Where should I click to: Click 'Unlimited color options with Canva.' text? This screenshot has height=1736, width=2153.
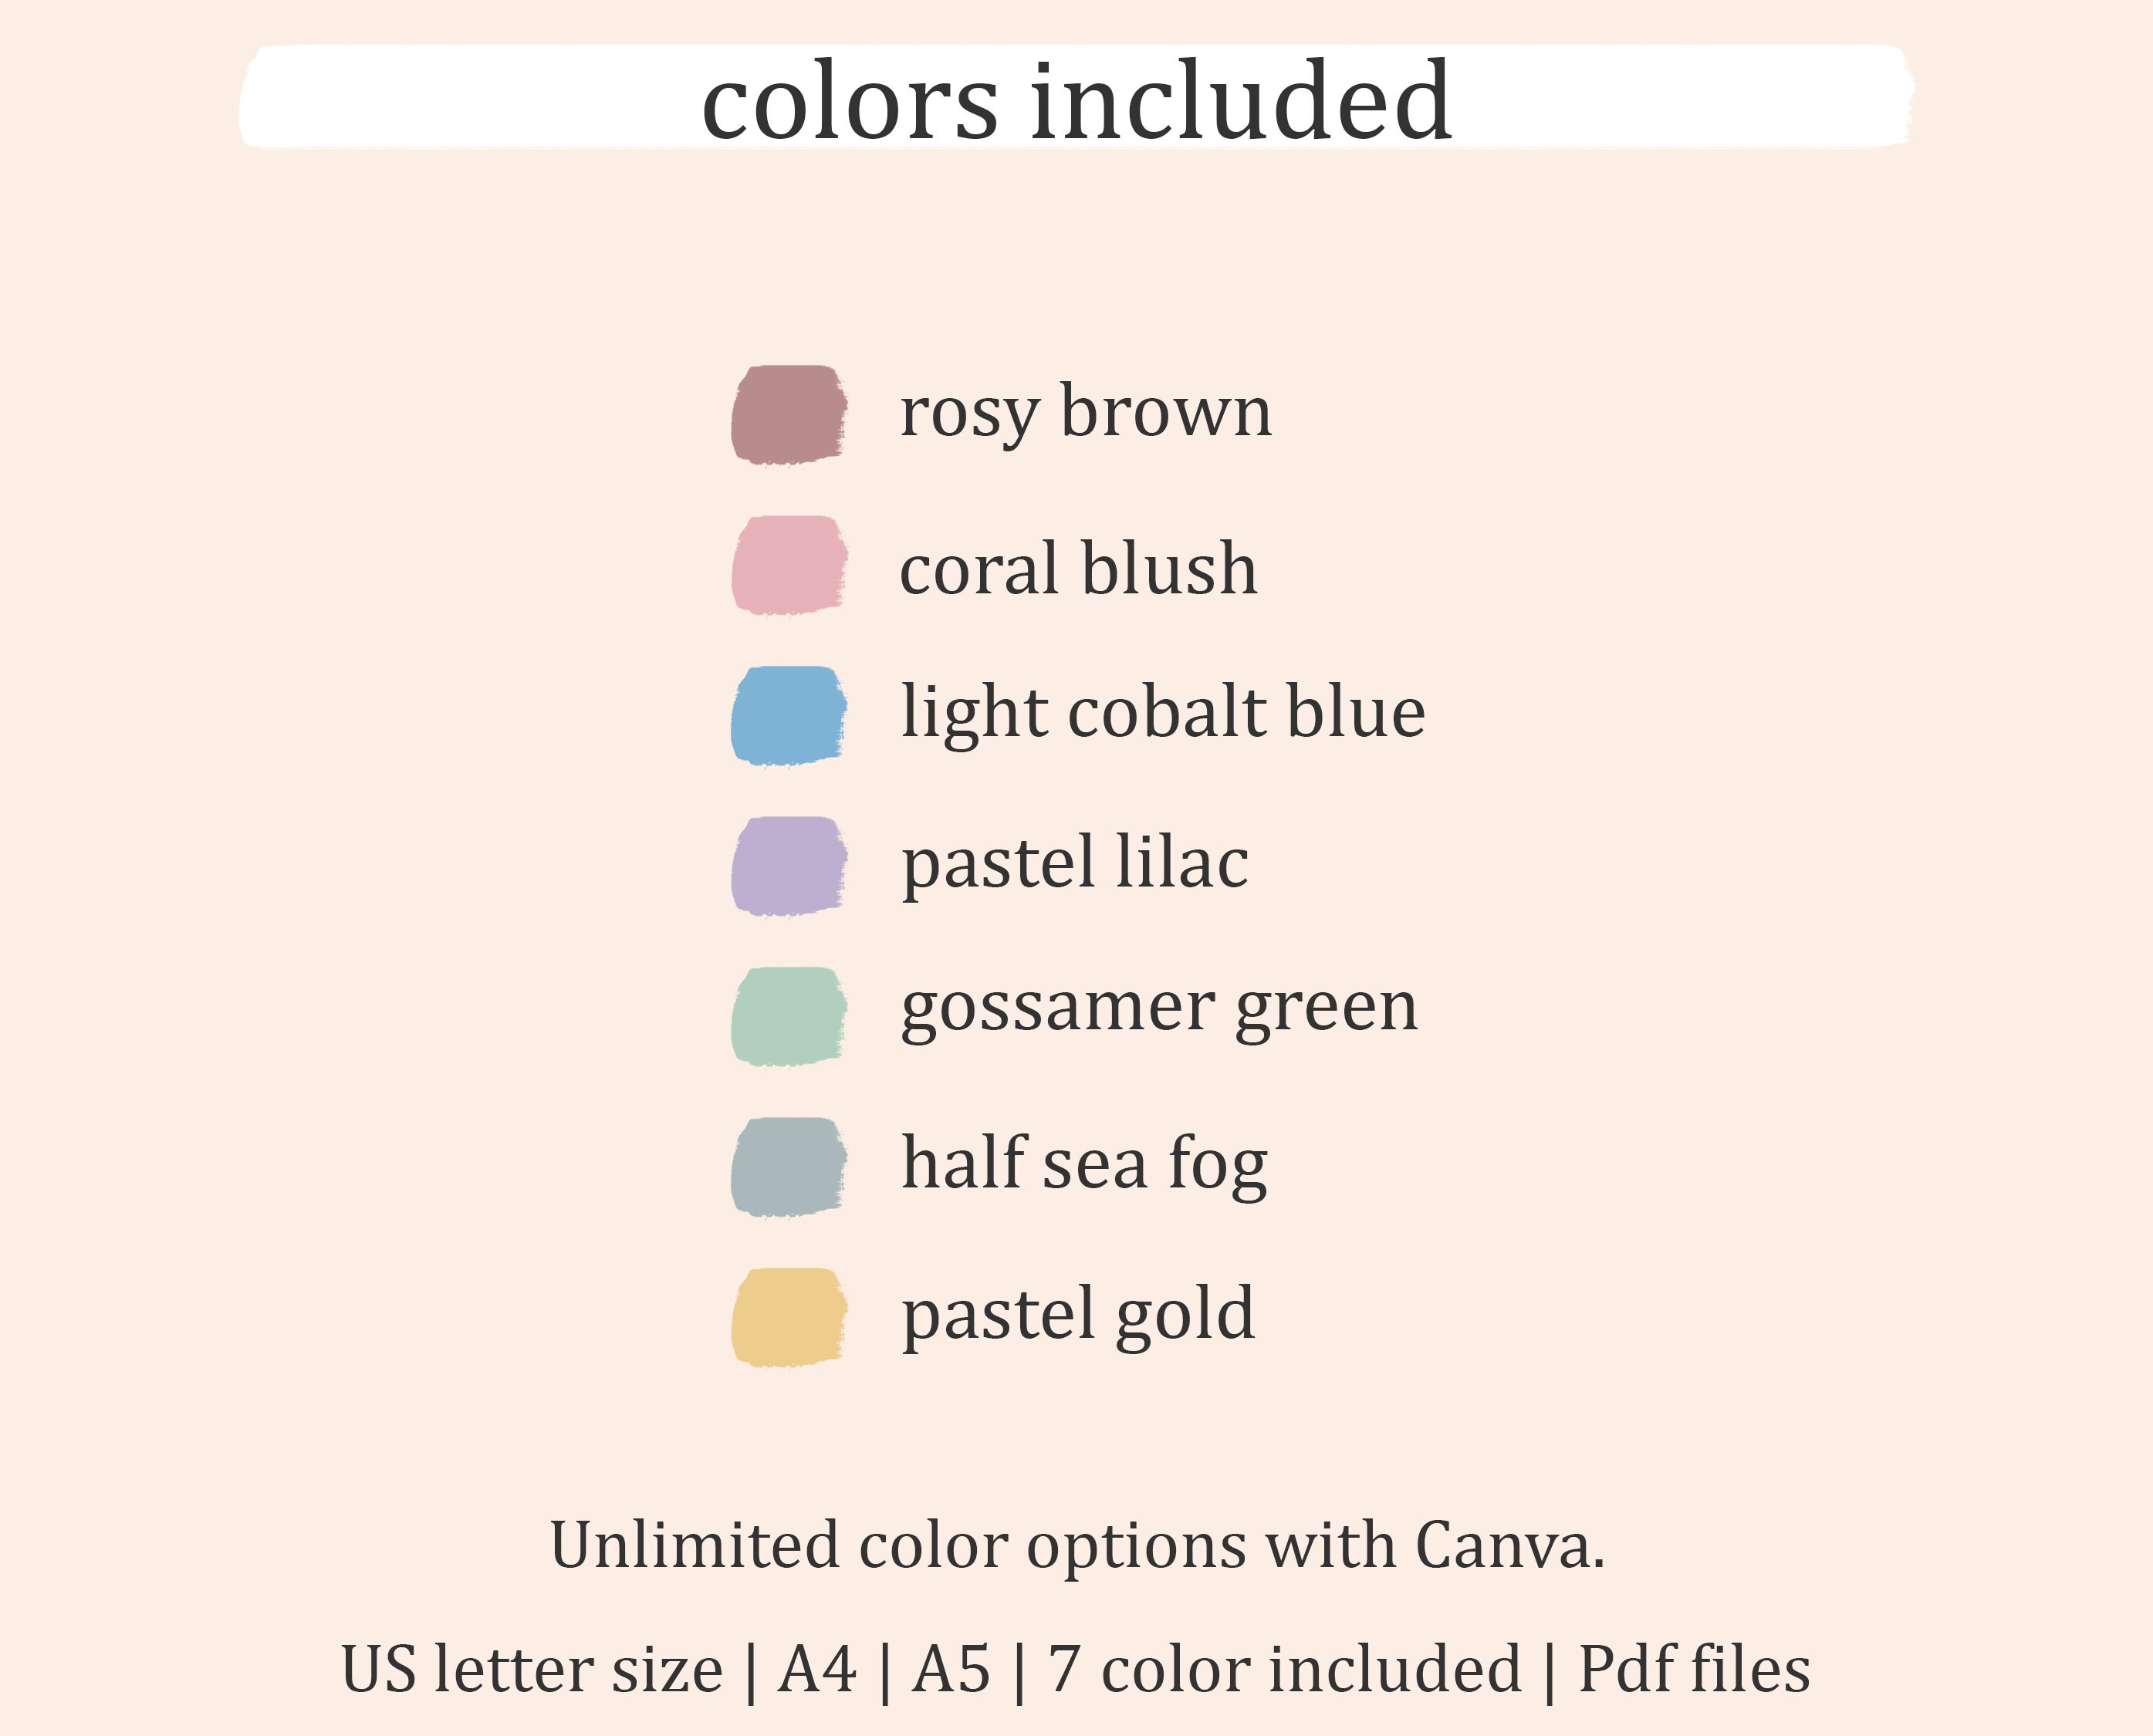(x=1077, y=1545)
